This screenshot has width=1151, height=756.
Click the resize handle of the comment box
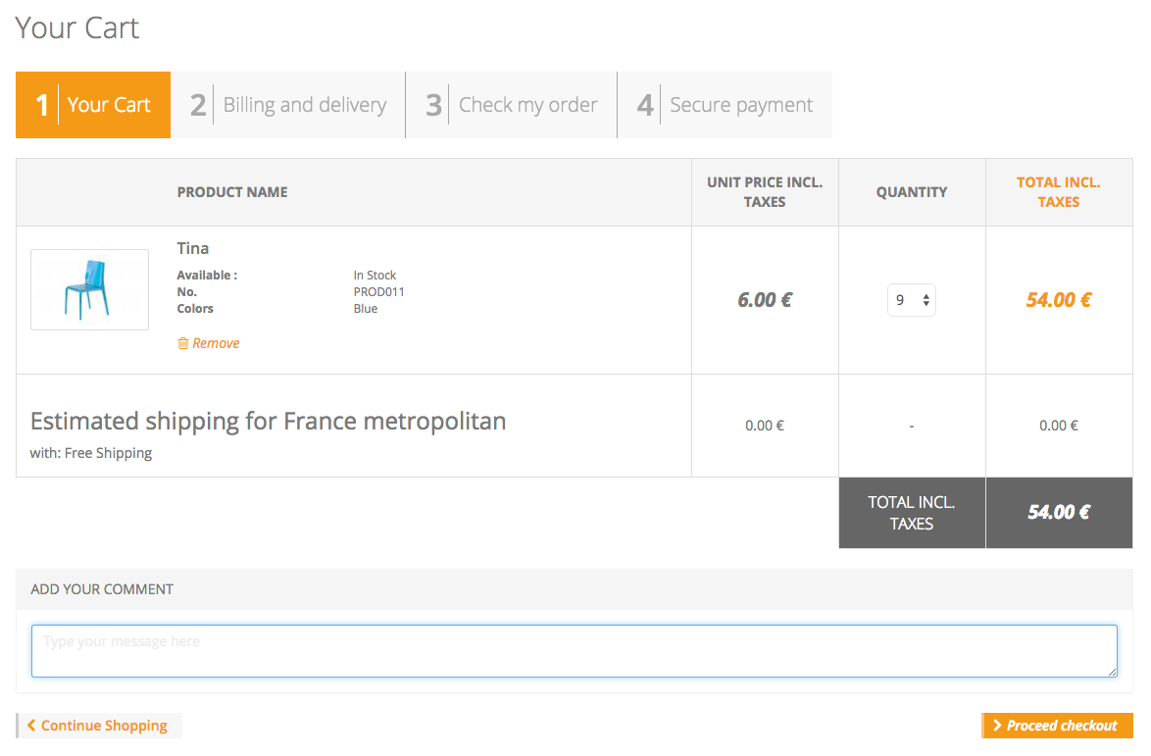click(1112, 671)
